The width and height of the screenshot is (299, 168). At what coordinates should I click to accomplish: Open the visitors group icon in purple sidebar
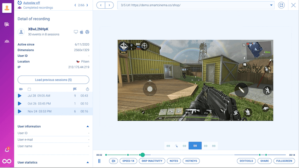(x=7, y=41)
